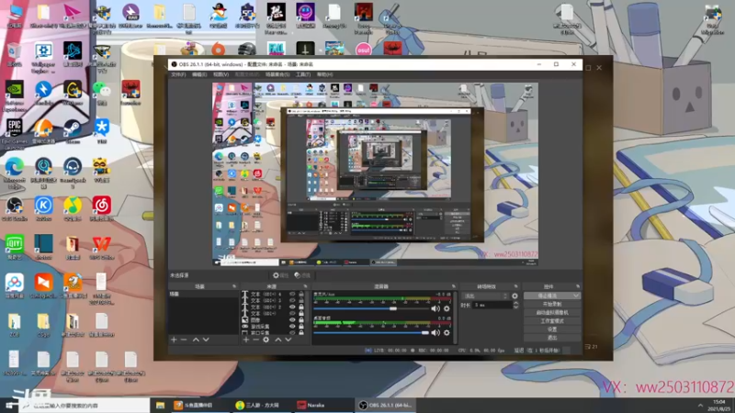The height and width of the screenshot is (413, 735).
Task: Toggle visibility of 文本 (GDI+) 3 source
Action: tap(292, 301)
